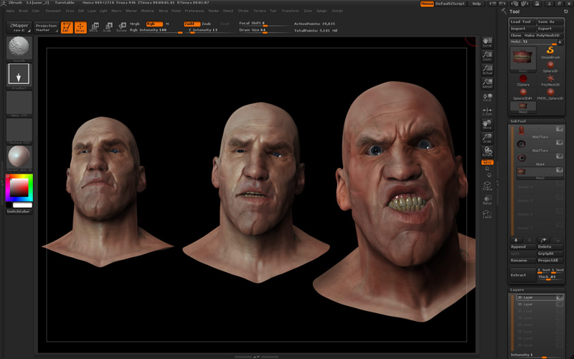Image resolution: width=574 pixels, height=359 pixels.
Task: Click the Move view icon in right shelf
Action: [487, 124]
